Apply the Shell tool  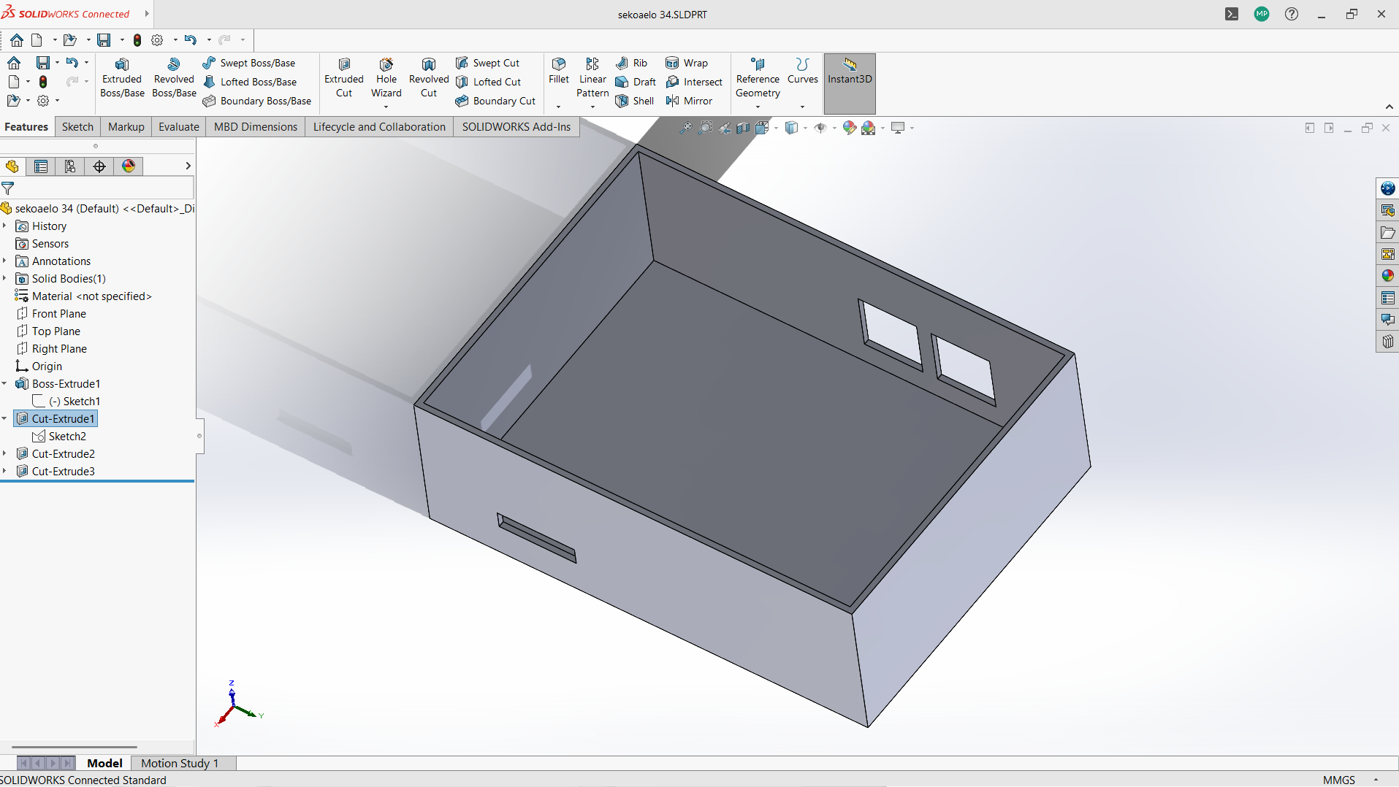[x=634, y=101]
